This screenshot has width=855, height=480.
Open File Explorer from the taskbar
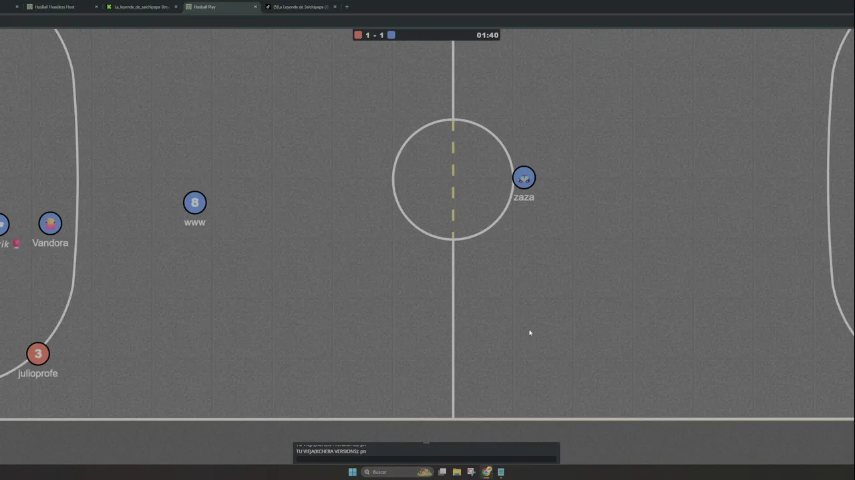point(457,472)
